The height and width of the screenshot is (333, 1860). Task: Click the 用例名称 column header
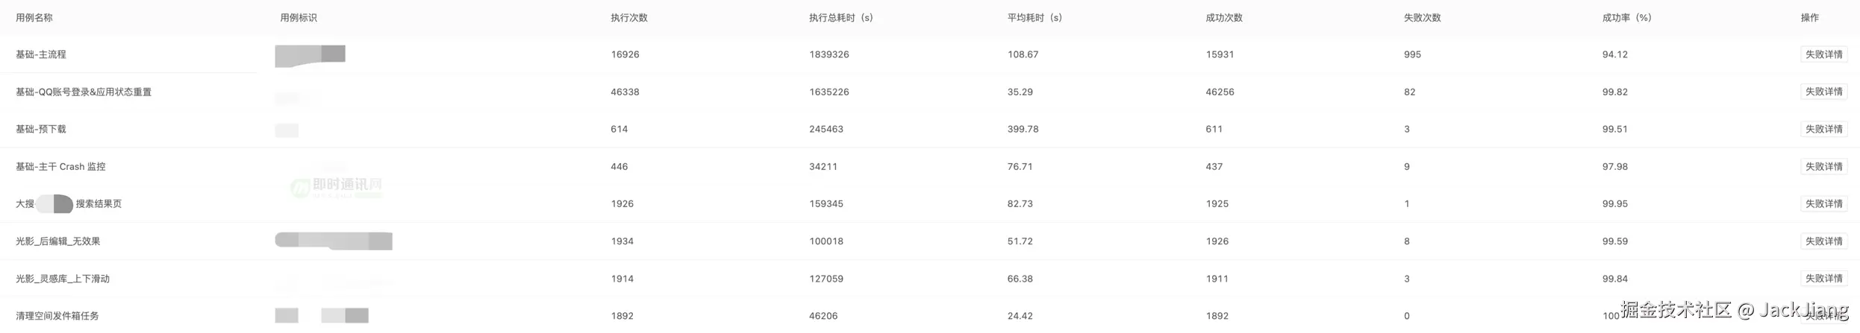34,17
